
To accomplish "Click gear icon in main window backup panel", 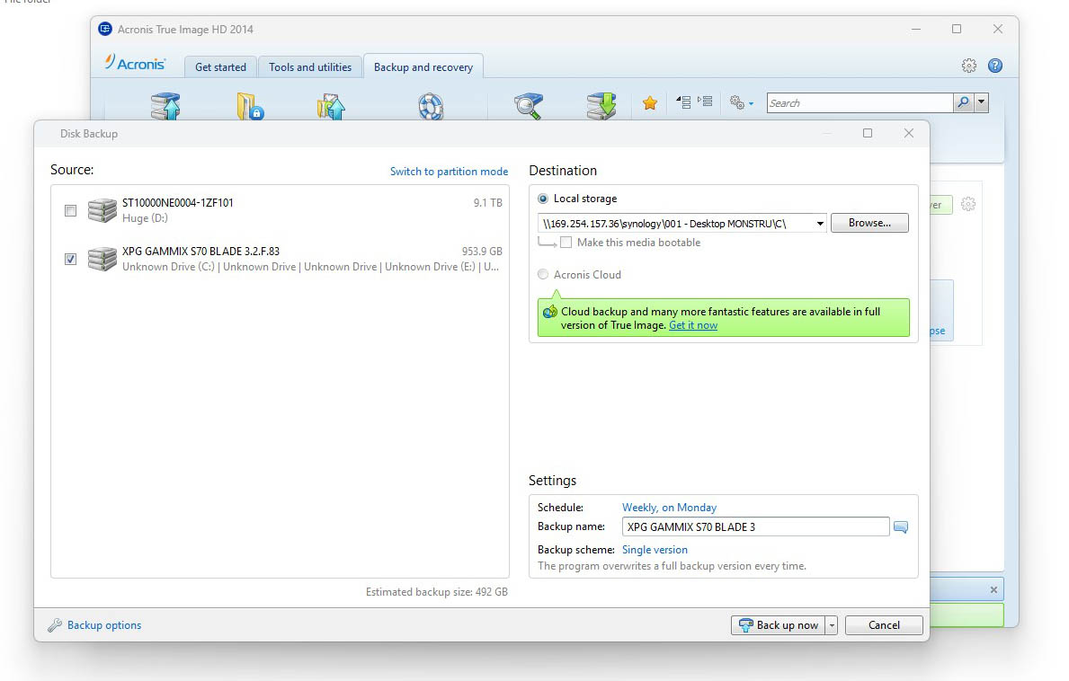I will 968,204.
